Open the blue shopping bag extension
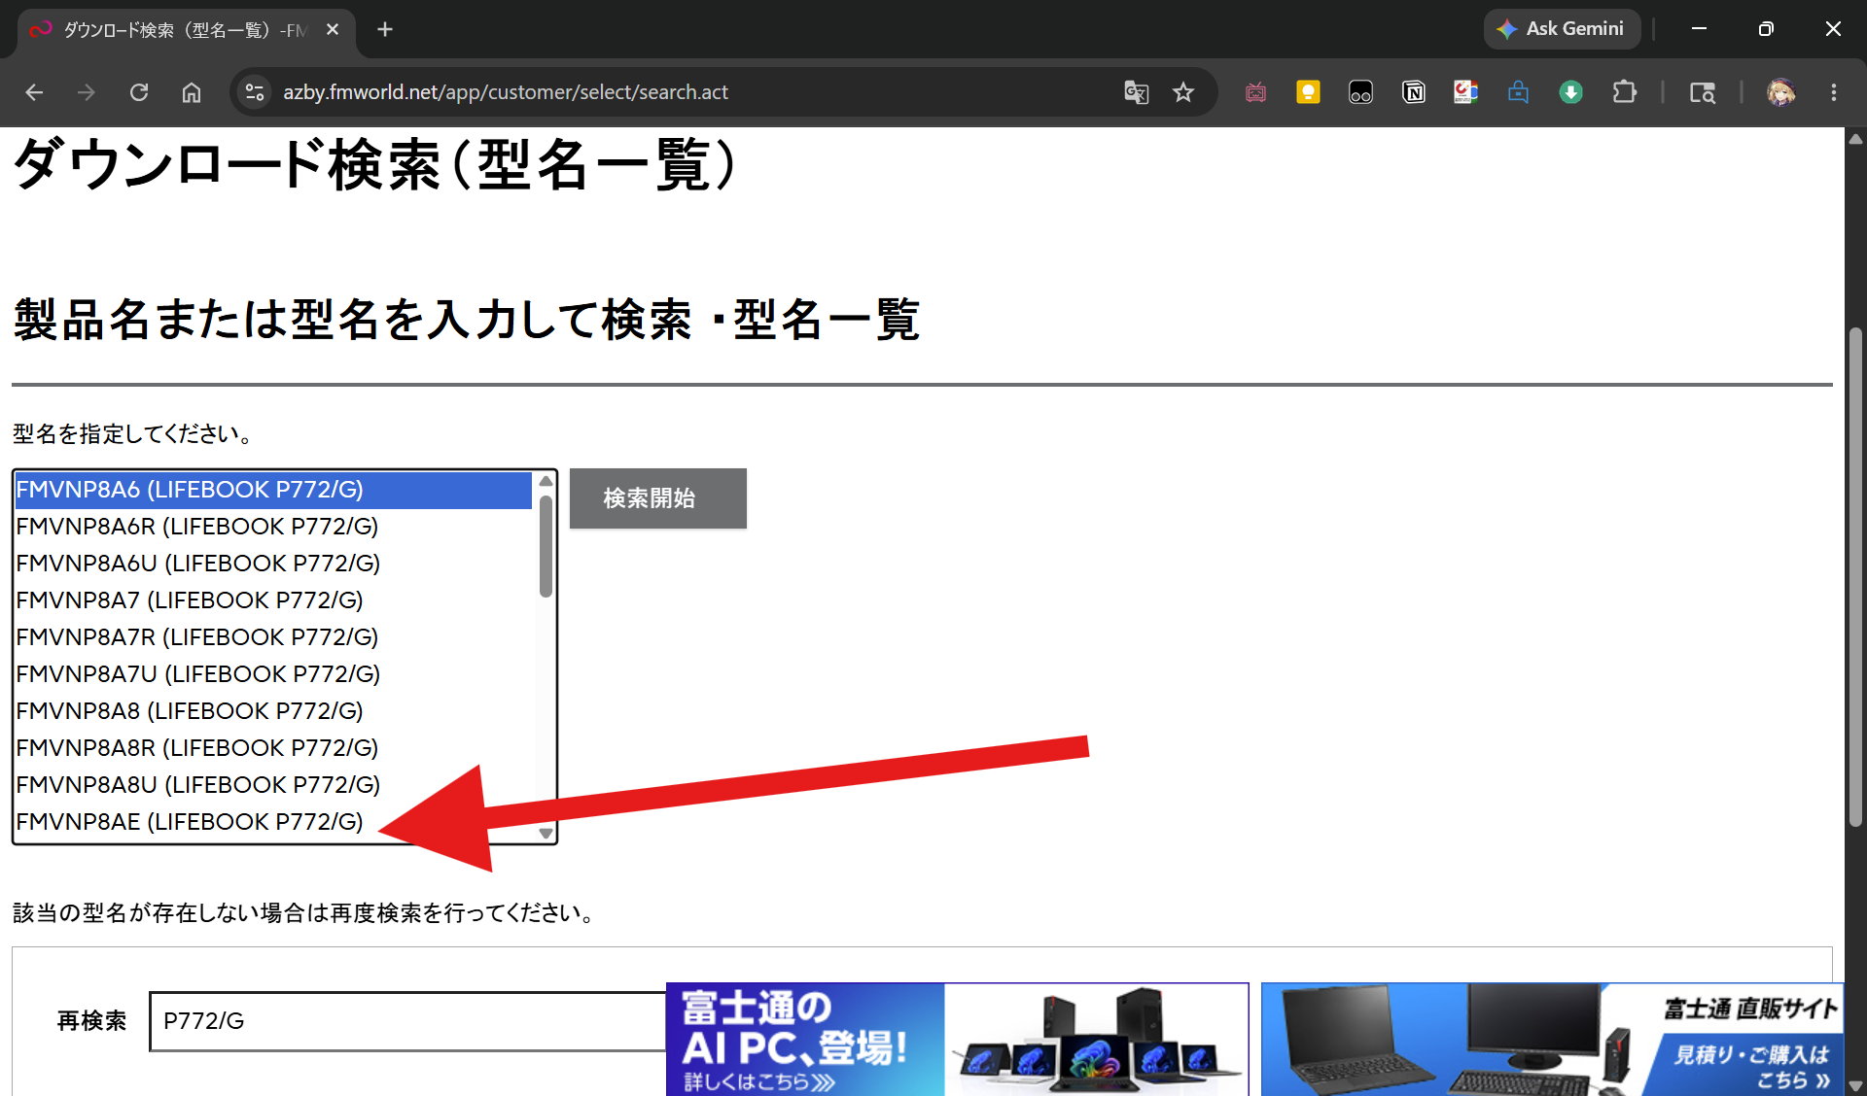The image size is (1867, 1096). (1518, 92)
